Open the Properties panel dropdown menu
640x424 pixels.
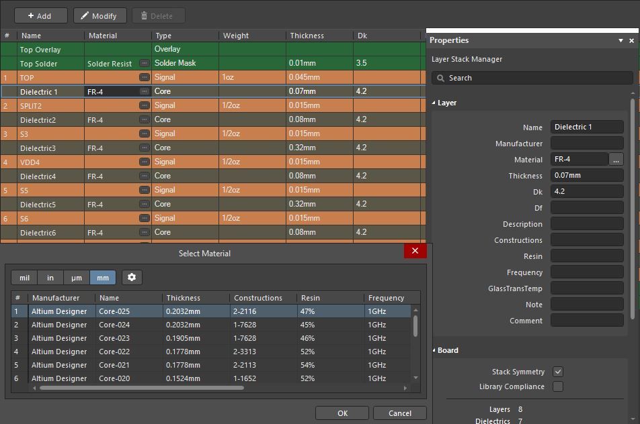620,40
